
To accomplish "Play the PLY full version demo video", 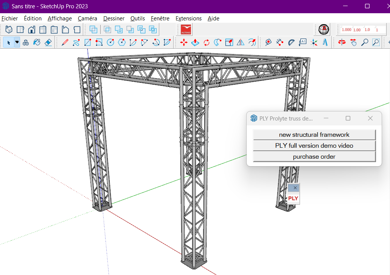I will (314, 145).
